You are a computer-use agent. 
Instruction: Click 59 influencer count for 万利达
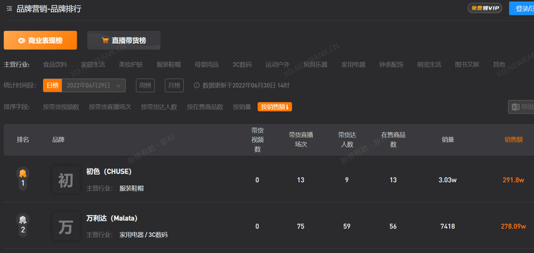(x=347, y=227)
